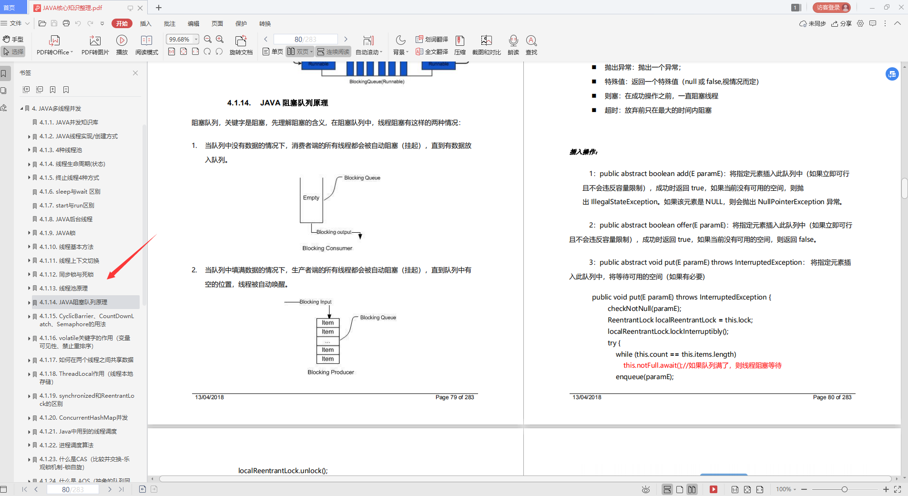Expand 4.1.3. 4种线程池 bookmark

point(29,150)
